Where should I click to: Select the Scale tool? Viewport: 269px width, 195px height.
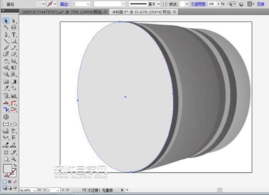[x=13, y=61]
